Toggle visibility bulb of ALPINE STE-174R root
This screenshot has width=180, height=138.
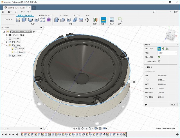pos(8,32)
